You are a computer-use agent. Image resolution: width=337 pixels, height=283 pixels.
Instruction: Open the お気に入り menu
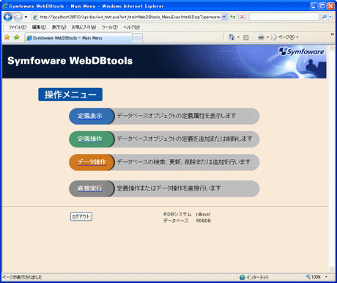[x=84, y=27]
